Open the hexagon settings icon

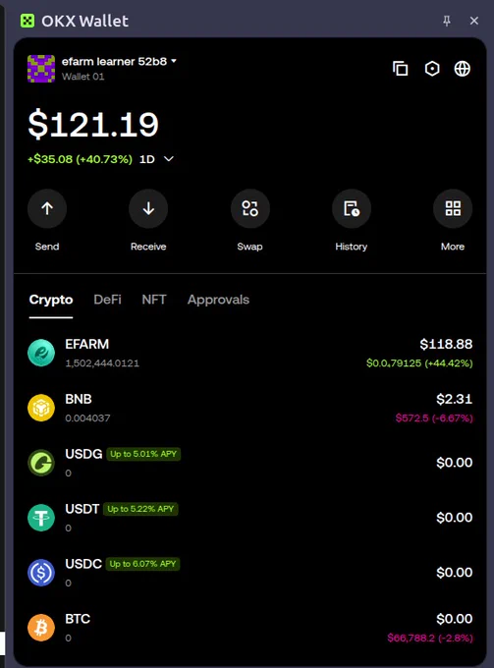click(x=432, y=69)
